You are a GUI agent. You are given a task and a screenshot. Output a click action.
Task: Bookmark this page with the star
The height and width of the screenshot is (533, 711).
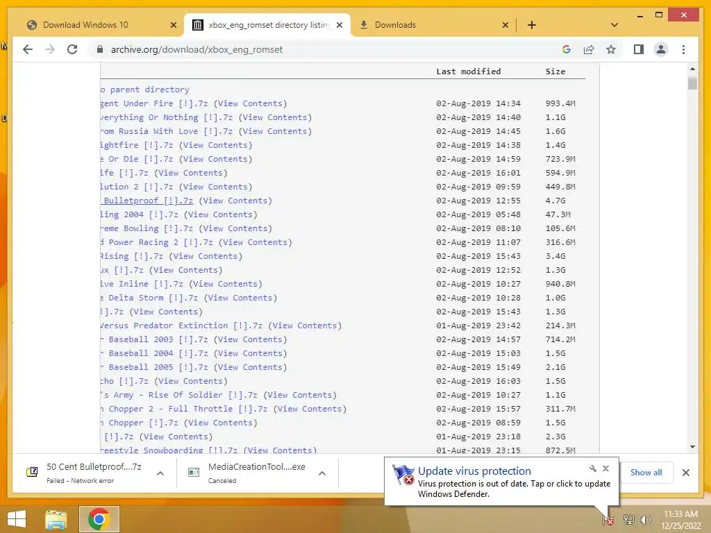coord(611,49)
